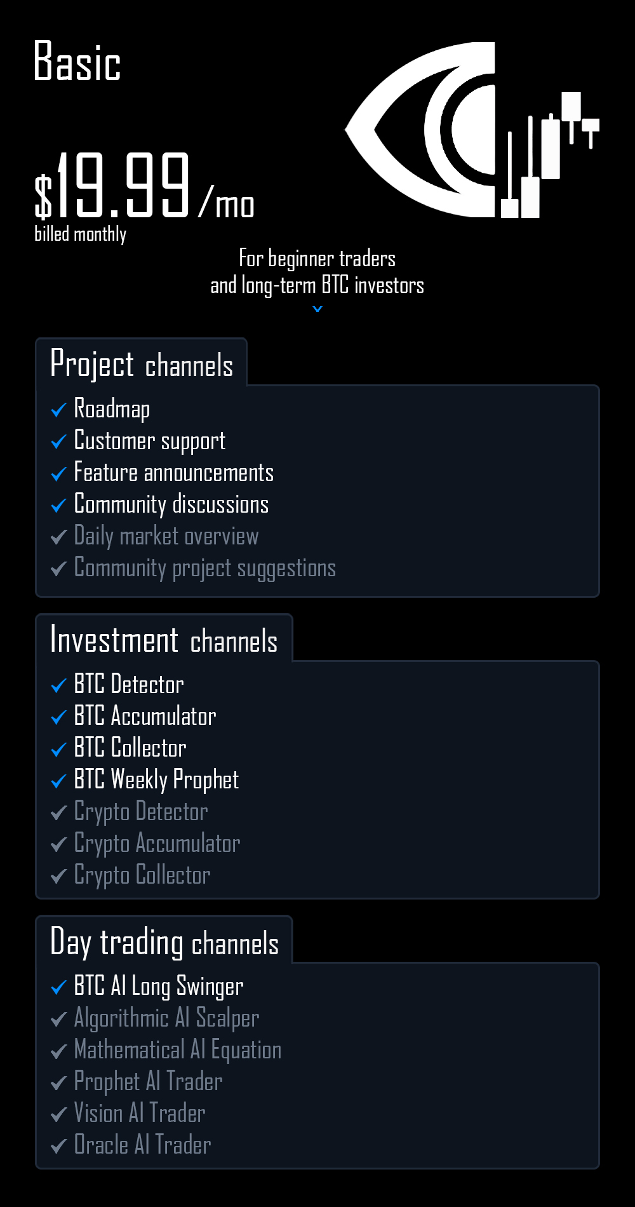Click the Community discussions entry
This screenshot has height=1207, width=635.
(x=171, y=504)
